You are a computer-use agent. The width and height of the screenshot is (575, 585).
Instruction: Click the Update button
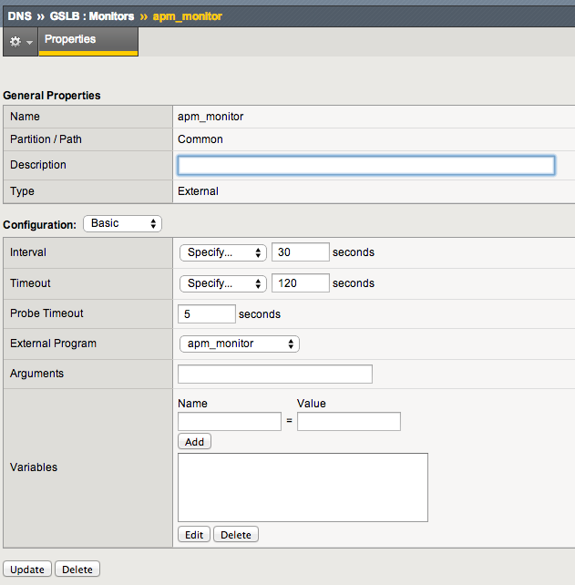click(x=27, y=570)
